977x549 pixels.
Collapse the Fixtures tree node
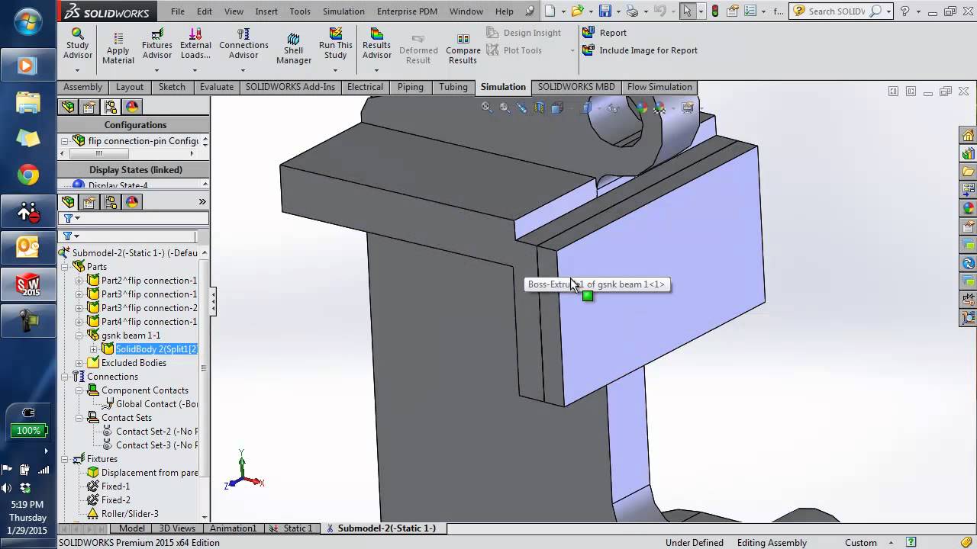click(x=65, y=459)
